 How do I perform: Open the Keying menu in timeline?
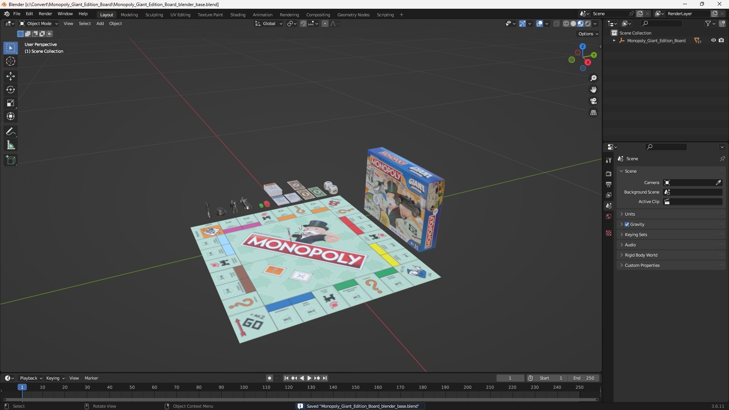point(55,378)
